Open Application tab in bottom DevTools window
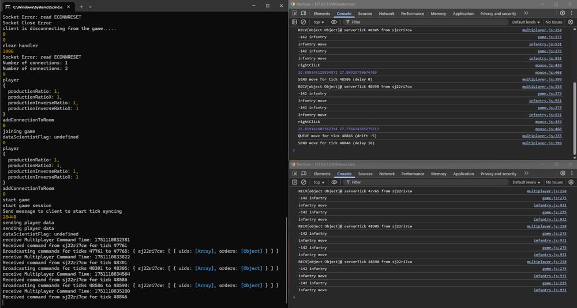This screenshot has height=308, width=577. (463, 174)
